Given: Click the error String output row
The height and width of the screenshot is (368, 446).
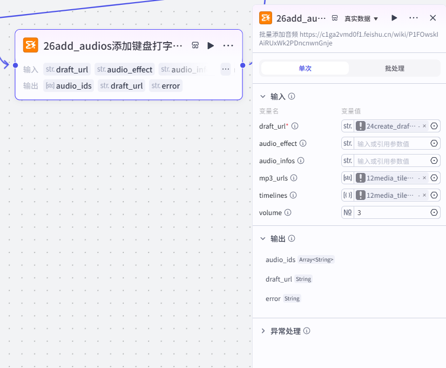Looking at the screenshot, I should [283, 298].
